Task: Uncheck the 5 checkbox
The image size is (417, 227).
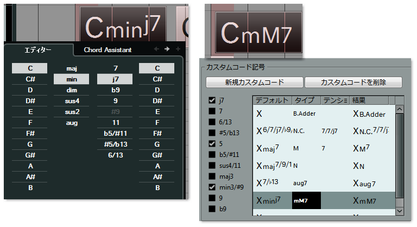Action: point(212,144)
